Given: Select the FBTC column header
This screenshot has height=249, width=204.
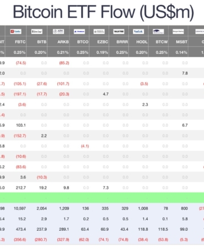Looking at the screenshot, I should 20,42.
